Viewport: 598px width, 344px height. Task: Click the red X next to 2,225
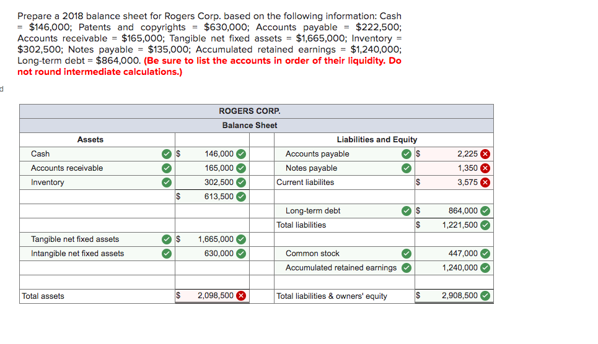[485, 154]
